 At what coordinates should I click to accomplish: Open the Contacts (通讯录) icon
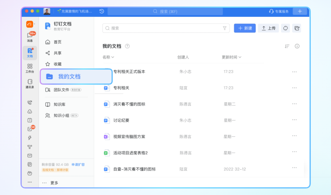pyautogui.click(x=30, y=83)
